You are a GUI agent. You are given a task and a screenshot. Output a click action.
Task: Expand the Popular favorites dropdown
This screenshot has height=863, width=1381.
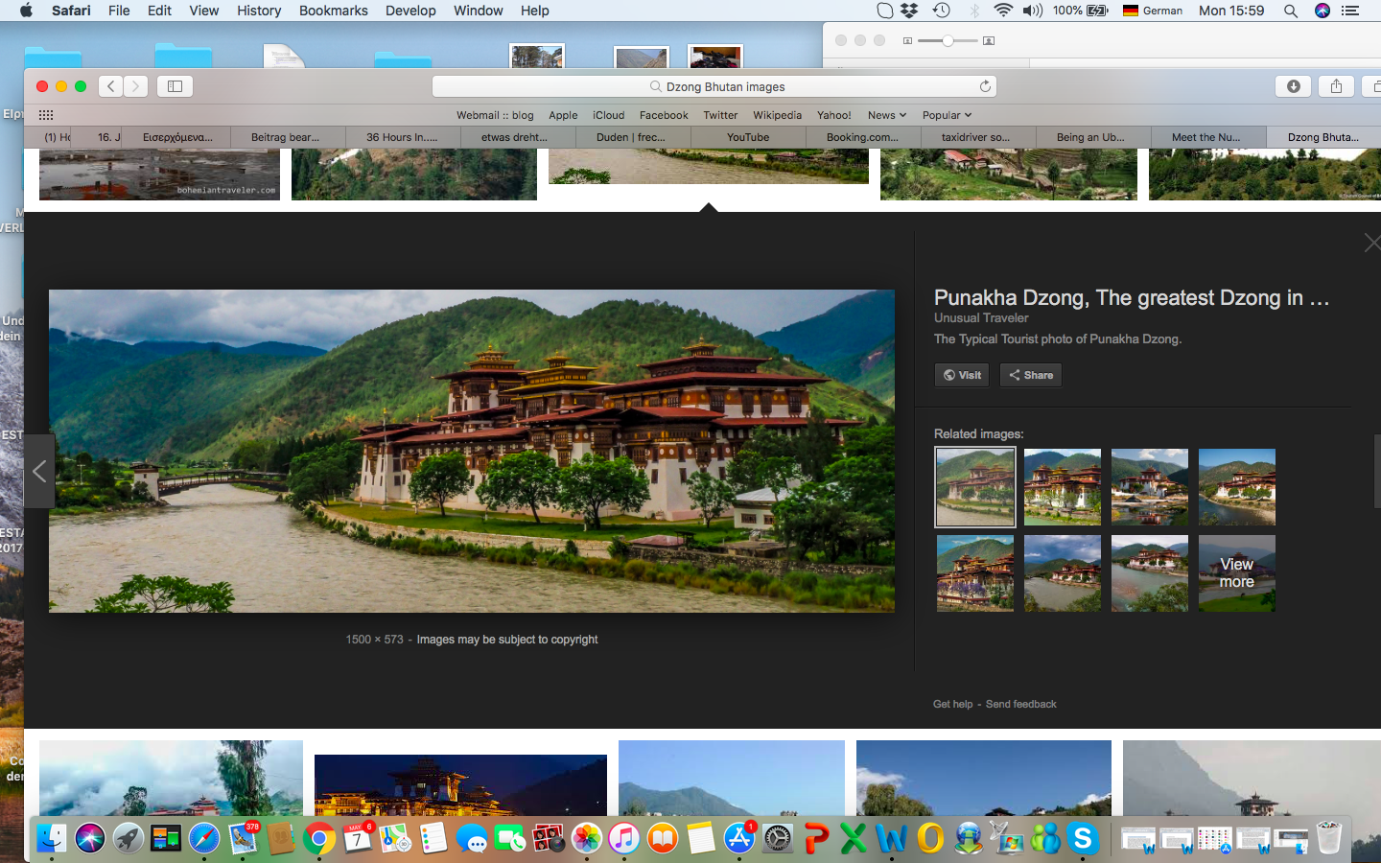pyautogui.click(x=947, y=115)
